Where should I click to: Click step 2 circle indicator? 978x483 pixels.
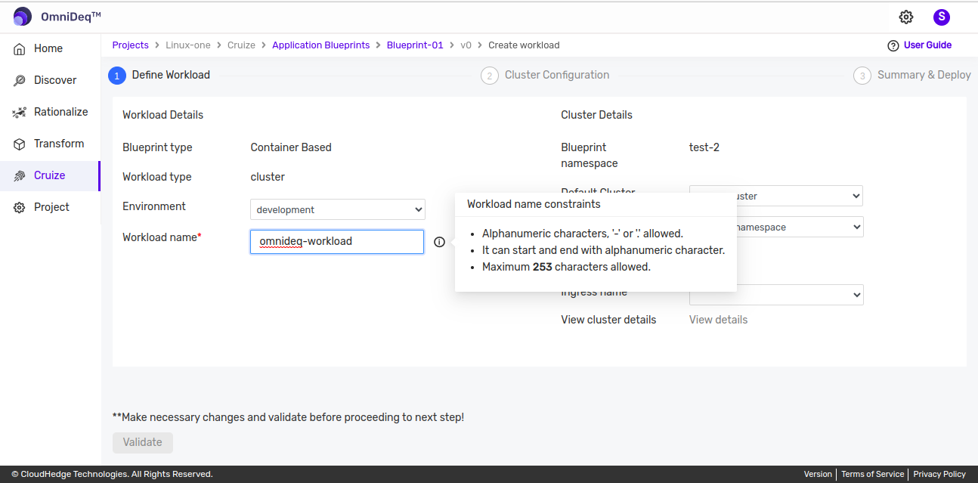pyautogui.click(x=490, y=76)
